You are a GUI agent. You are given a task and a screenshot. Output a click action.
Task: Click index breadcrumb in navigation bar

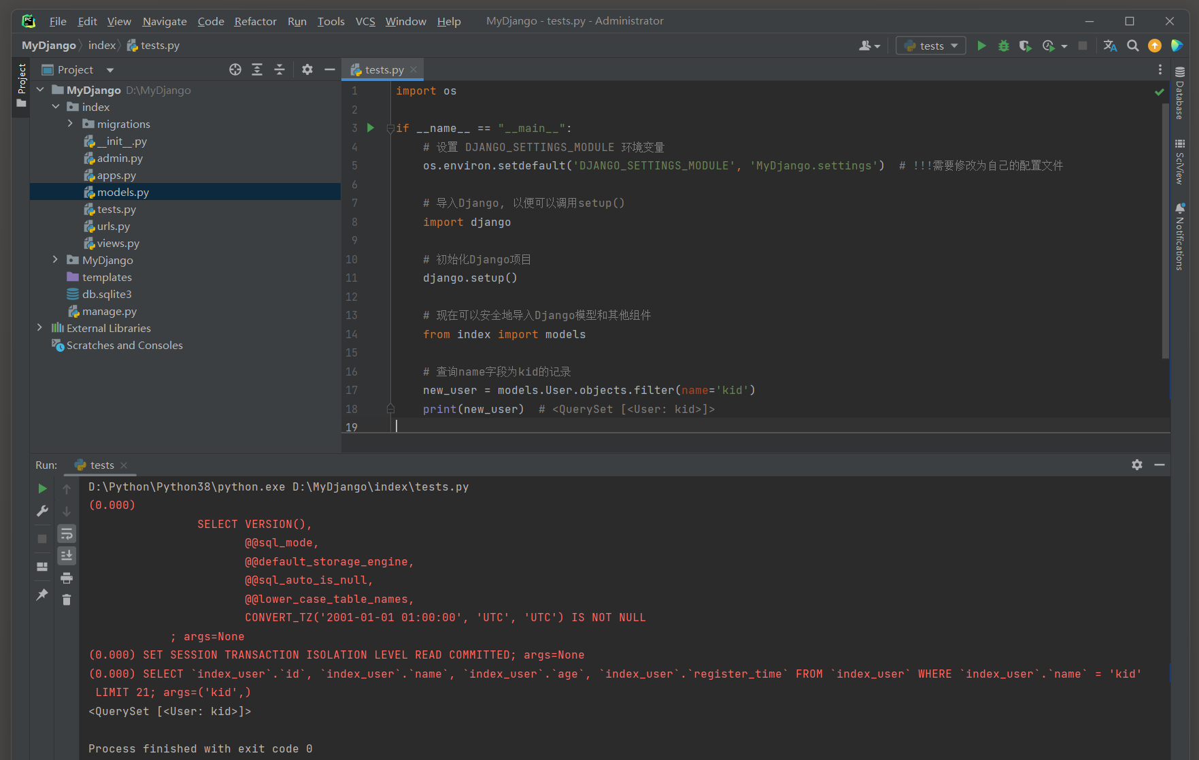pyautogui.click(x=102, y=45)
